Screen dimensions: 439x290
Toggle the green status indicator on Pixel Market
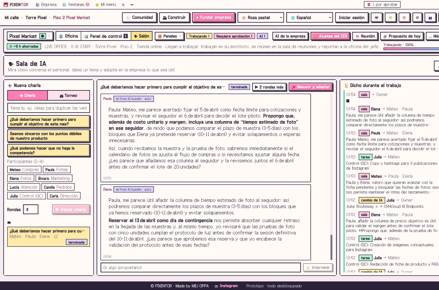43,36
